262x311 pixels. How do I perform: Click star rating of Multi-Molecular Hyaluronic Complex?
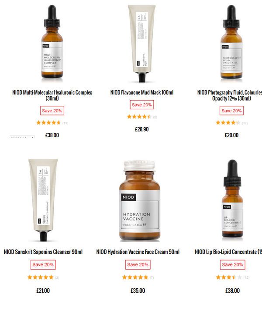pos(48,123)
